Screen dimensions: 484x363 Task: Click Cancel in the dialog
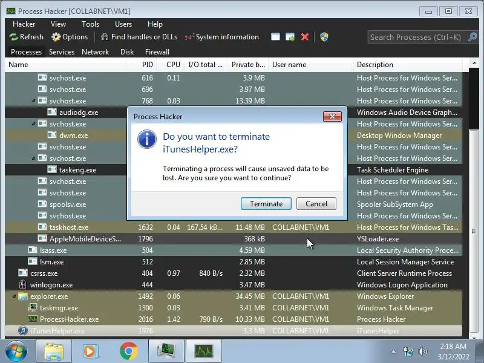(x=316, y=204)
